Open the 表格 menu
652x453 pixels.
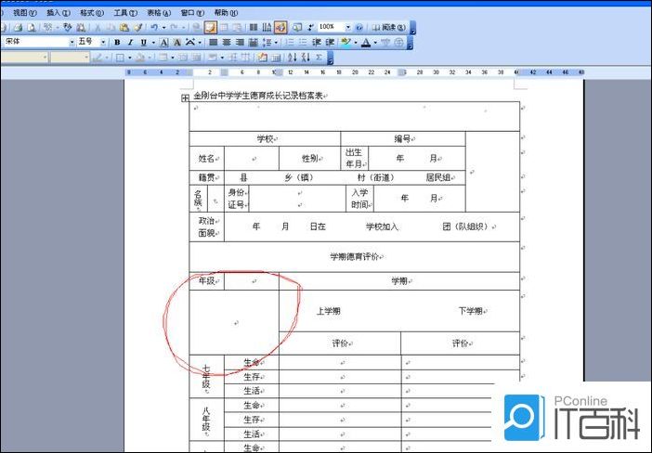coord(159,13)
